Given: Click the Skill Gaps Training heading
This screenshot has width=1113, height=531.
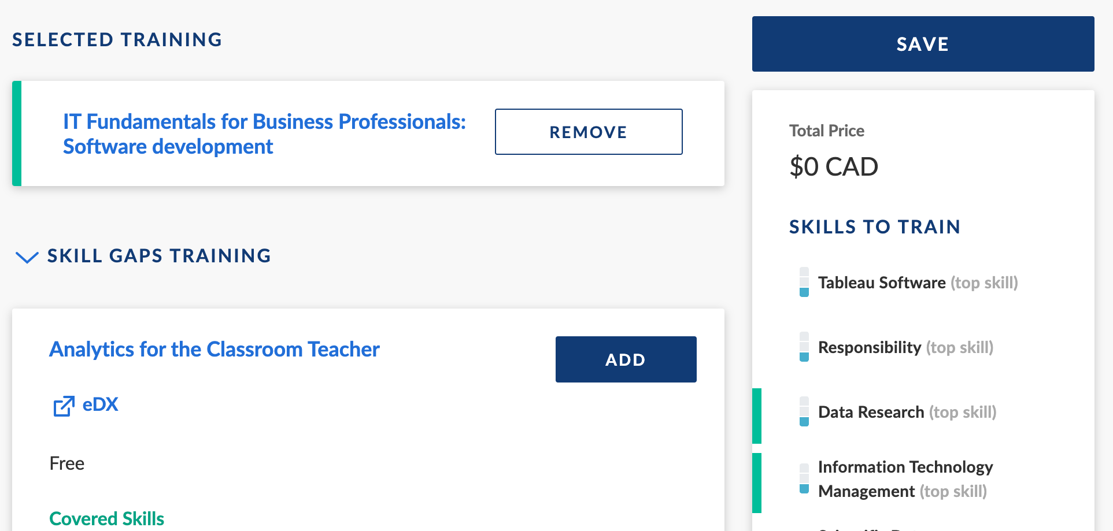Looking at the screenshot, I should coord(159,256).
